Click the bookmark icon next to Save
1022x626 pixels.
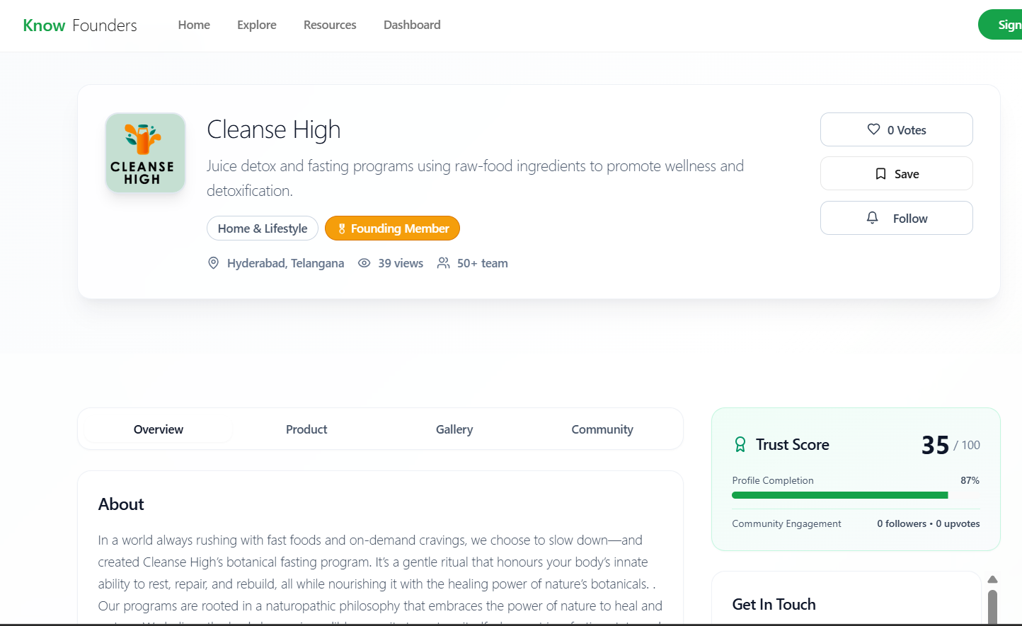pyautogui.click(x=880, y=173)
